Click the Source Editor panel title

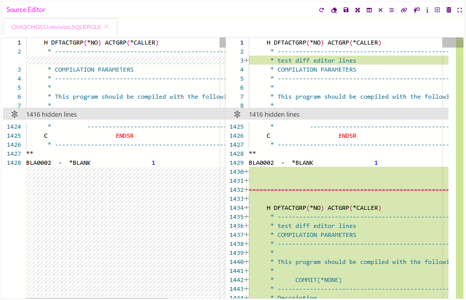pos(26,10)
